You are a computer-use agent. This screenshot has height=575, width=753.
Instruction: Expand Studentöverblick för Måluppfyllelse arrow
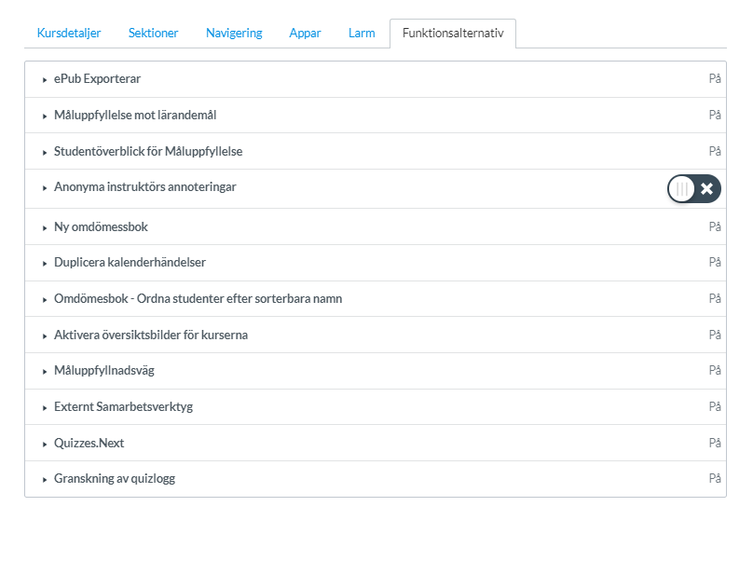pos(45,152)
